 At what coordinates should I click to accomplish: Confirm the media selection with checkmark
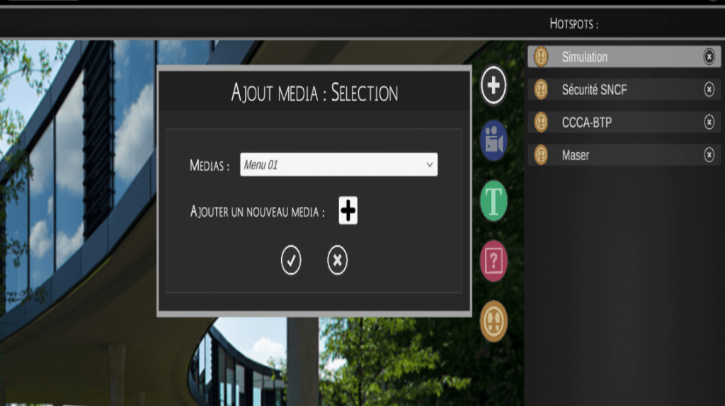[x=291, y=260]
